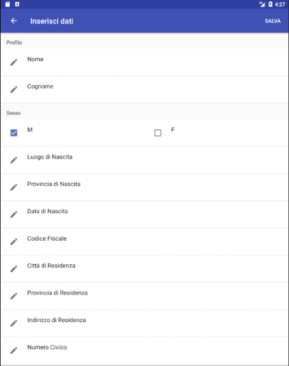Tap the SD card icon in status bar

(7, 4)
